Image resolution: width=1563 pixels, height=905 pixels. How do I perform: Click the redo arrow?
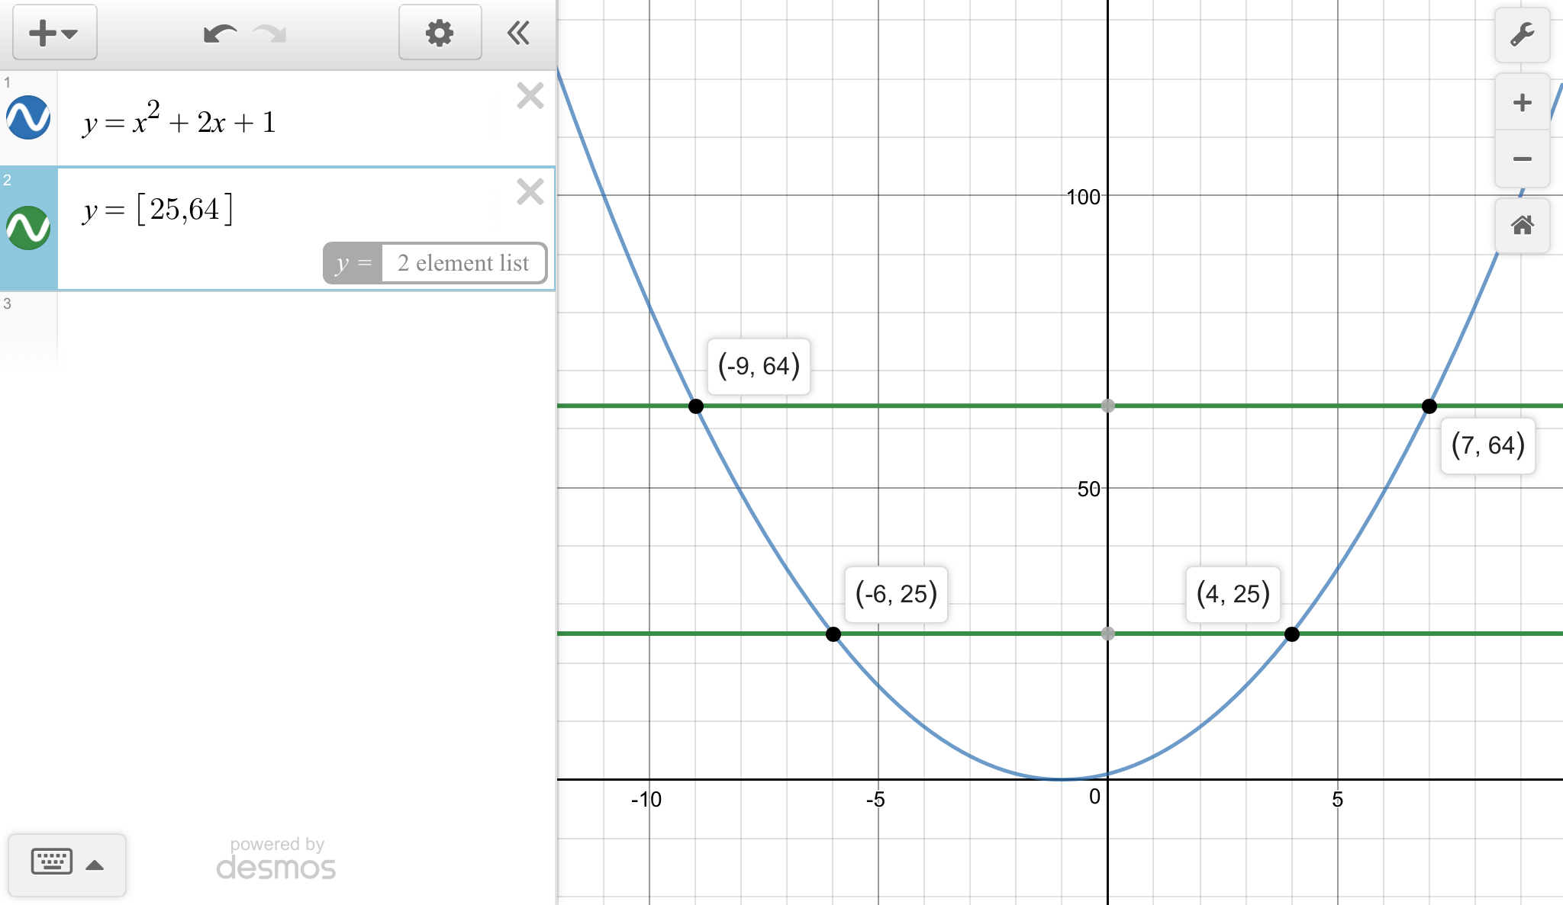tap(270, 34)
